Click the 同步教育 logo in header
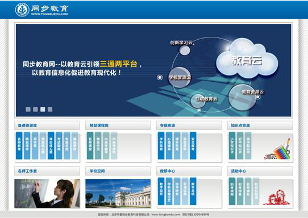The image size is (308, 218). 41,10
